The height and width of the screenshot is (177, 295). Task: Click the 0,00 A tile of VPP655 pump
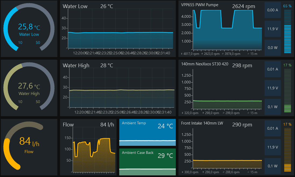273,10
